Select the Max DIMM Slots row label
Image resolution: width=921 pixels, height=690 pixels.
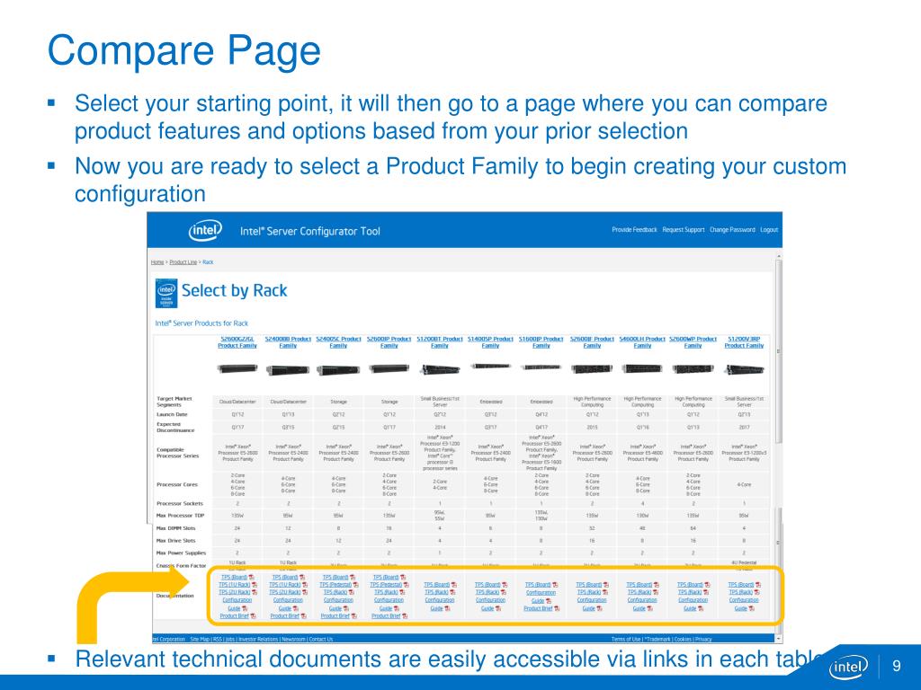click(175, 528)
